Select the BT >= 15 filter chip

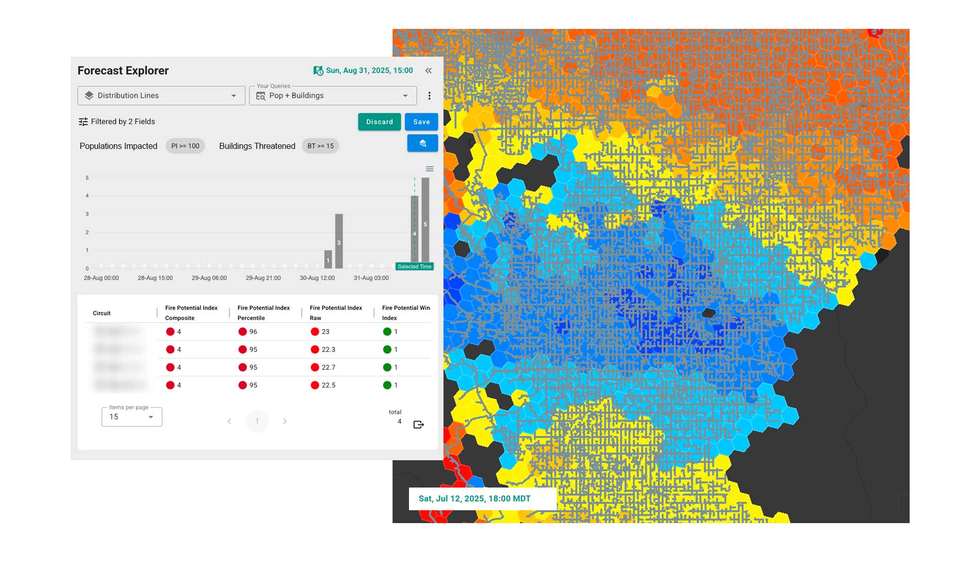(320, 146)
